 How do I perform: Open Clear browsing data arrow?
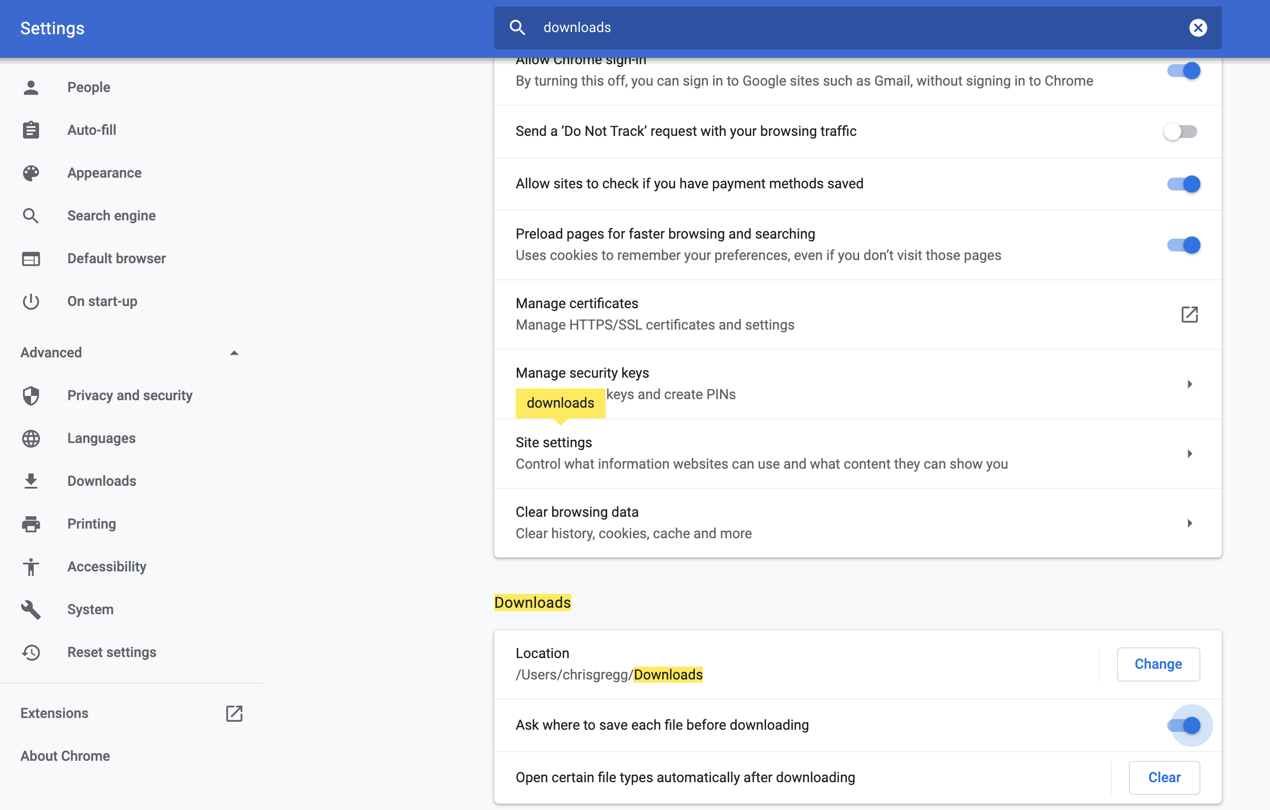click(1189, 523)
